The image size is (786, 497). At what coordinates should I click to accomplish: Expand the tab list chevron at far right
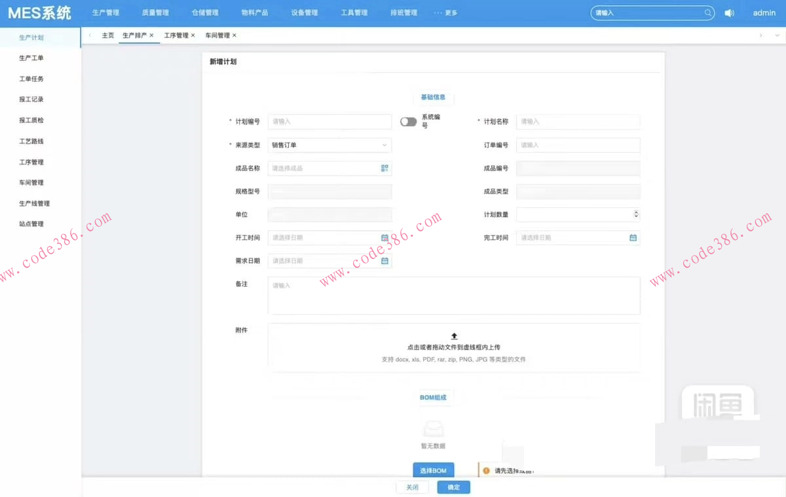[777, 35]
